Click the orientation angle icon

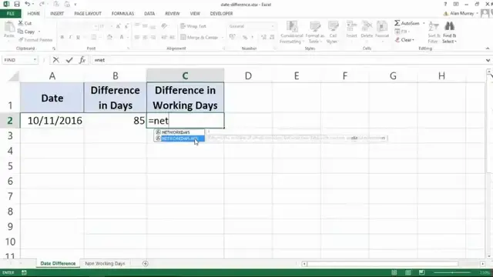[164, 26]
